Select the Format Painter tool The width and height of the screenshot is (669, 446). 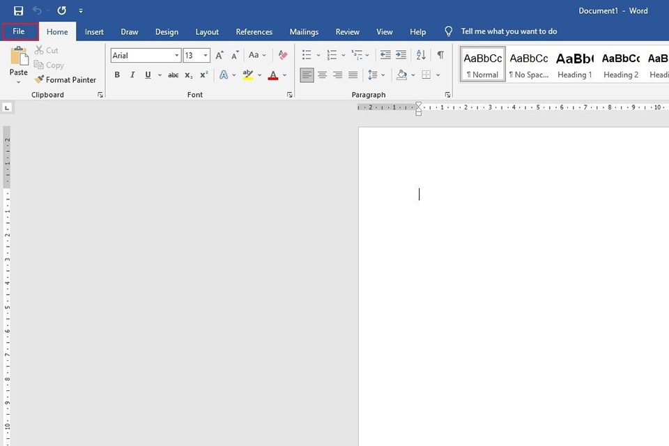coord(66,79)
